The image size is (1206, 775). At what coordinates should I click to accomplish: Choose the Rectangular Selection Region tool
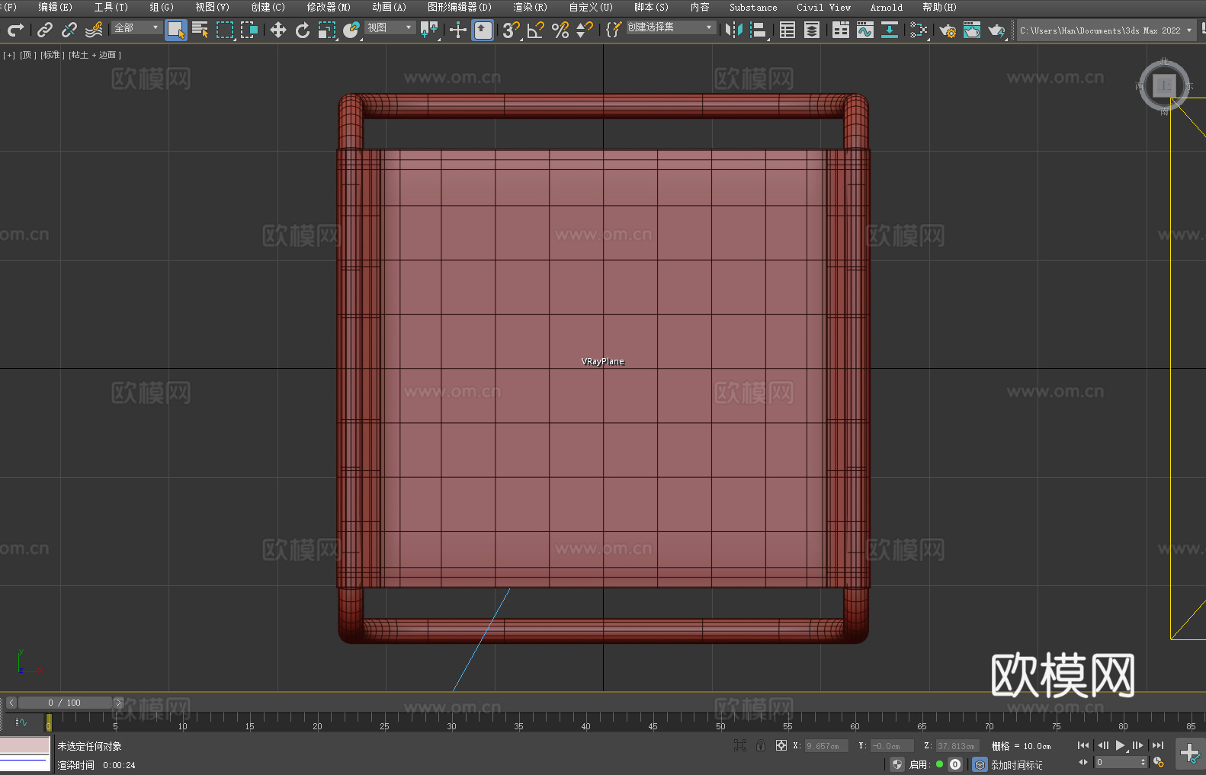point(225,30)
